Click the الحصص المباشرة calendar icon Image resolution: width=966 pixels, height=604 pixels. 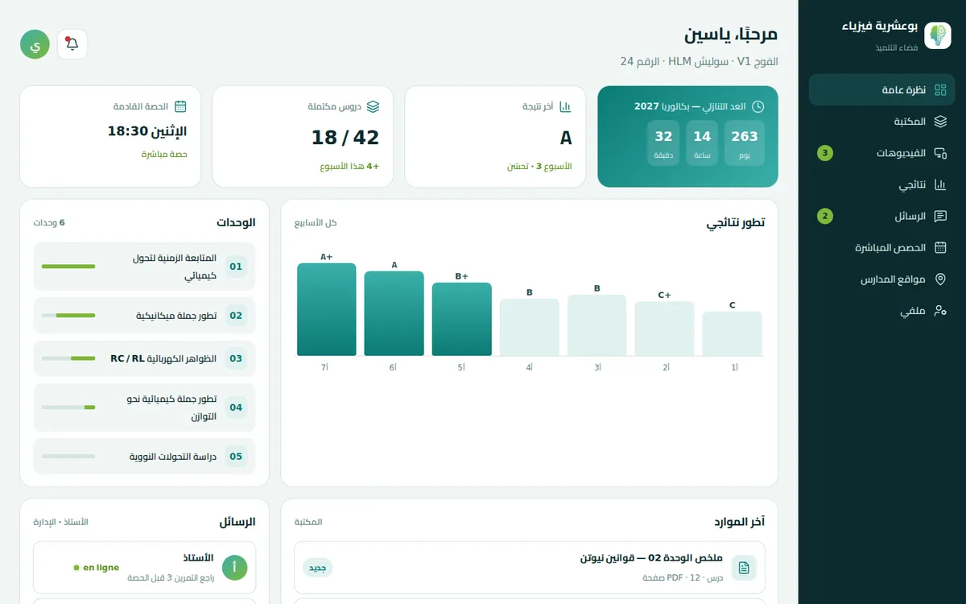(x=940, y=247)
